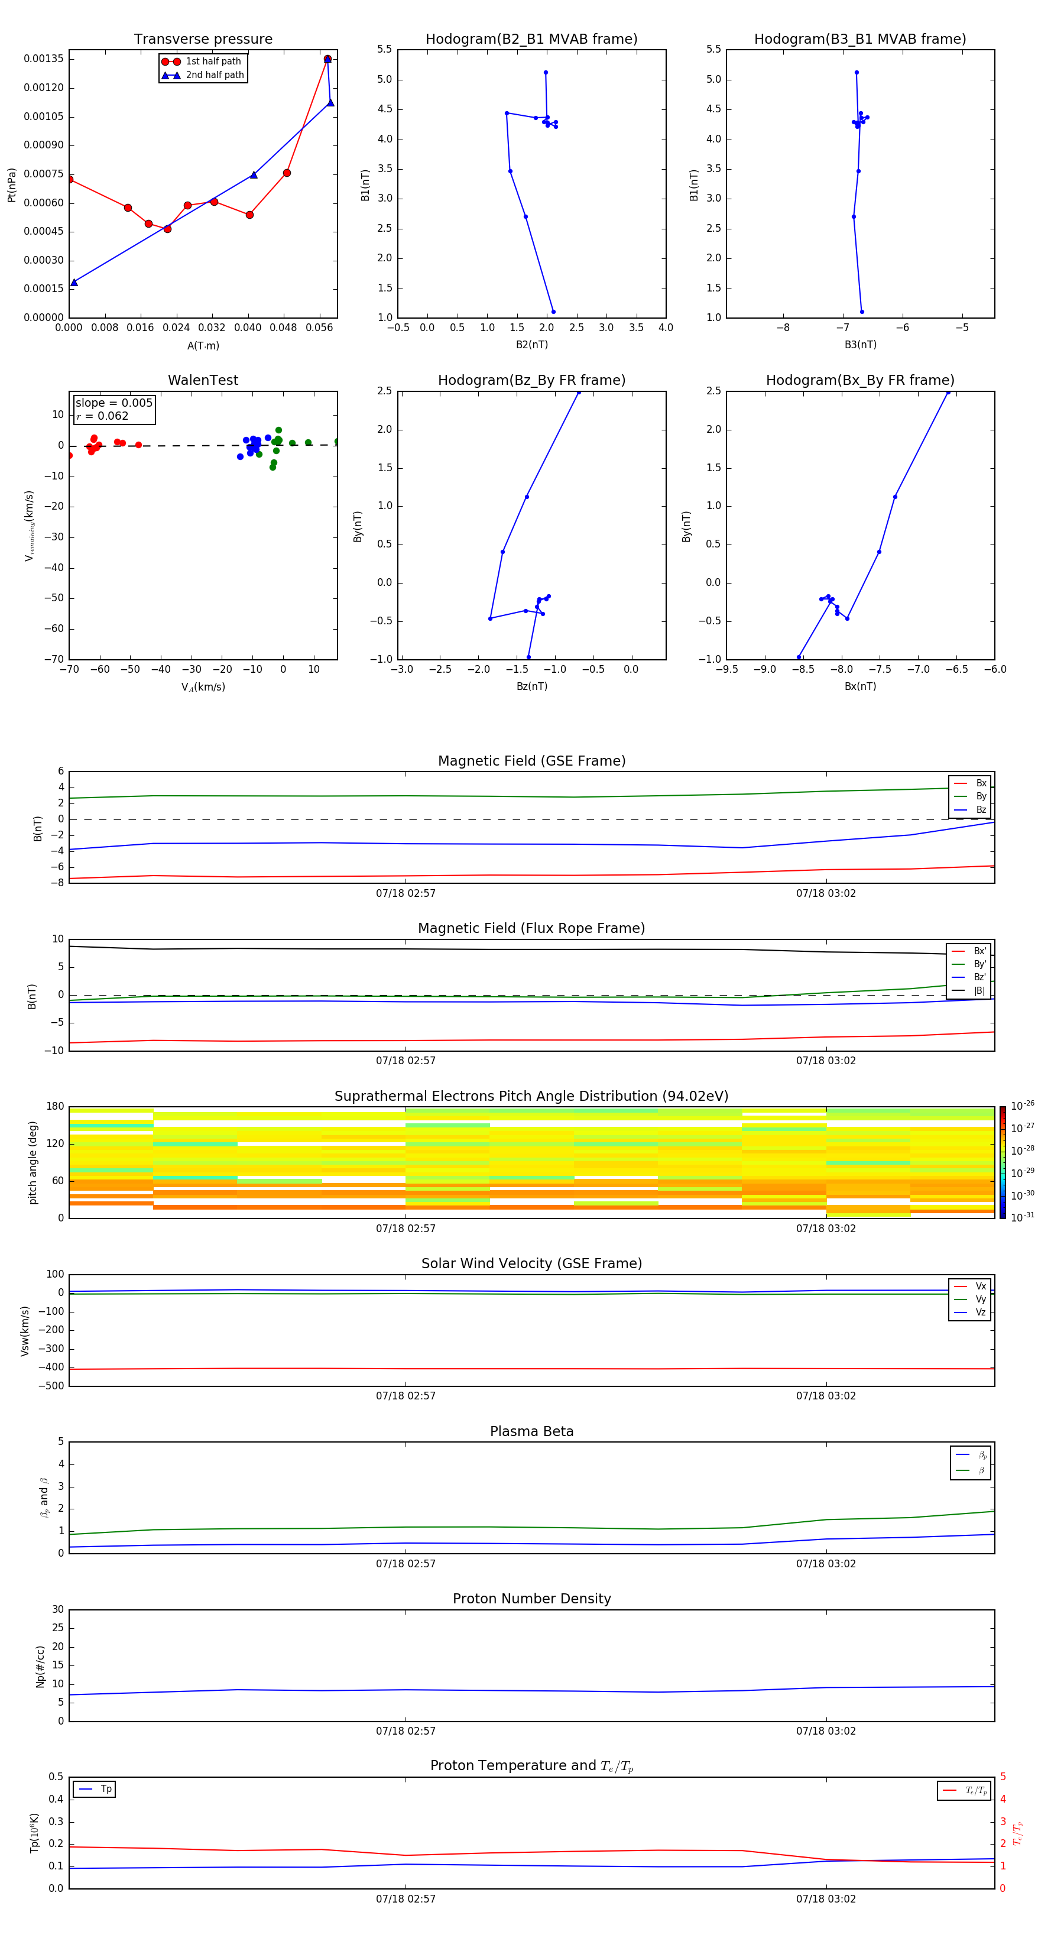
Task: Click 'Suprathermal Electrons Pitch Angle Distribution' title
Action: [531, 1097]
